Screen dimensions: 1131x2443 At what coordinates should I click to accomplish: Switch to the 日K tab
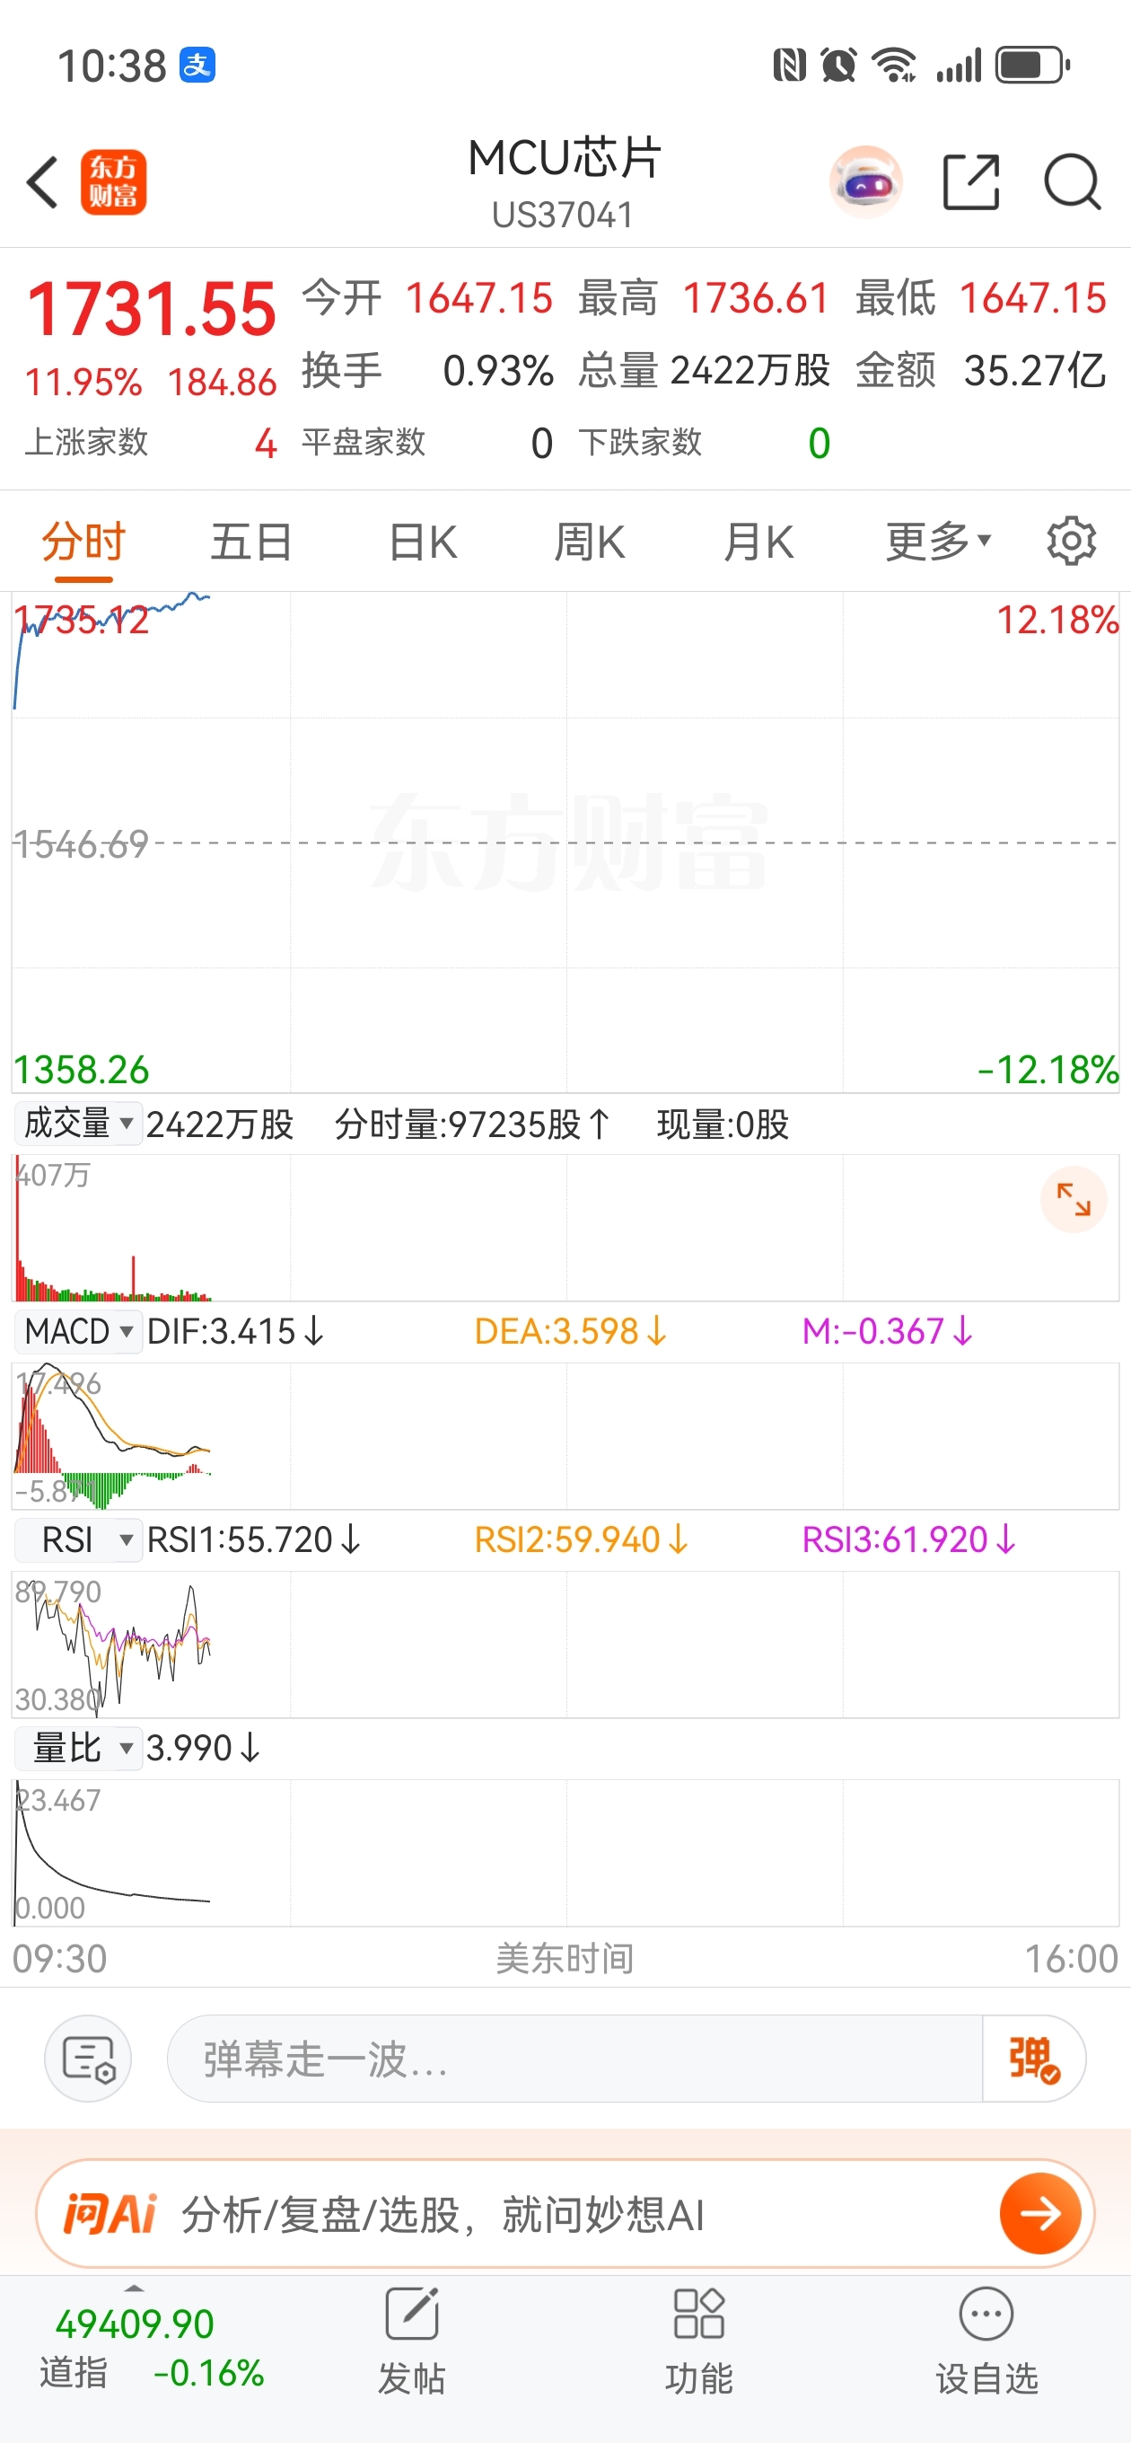[x=423, y=542]
